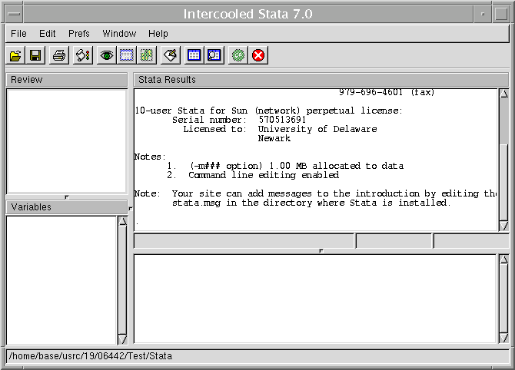Print results using the printer icon
The image size is (515, 370).
[x=59, y=55]
